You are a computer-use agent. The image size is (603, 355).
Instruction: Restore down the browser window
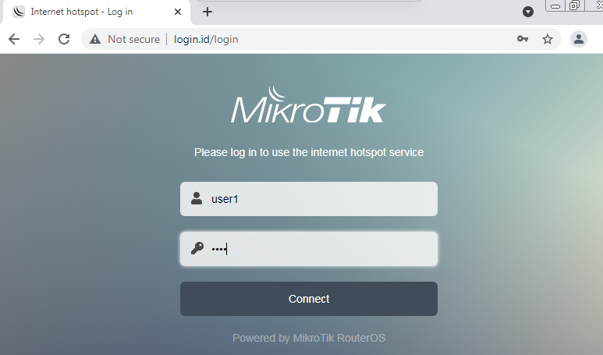pyautogui.click(x=575, y=5)
